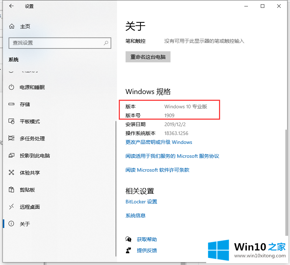Image resolution: width=290 pixels, height=265 pixels.
Task: Click the sidebar vertical scrollbar
Action: (116, 188)
